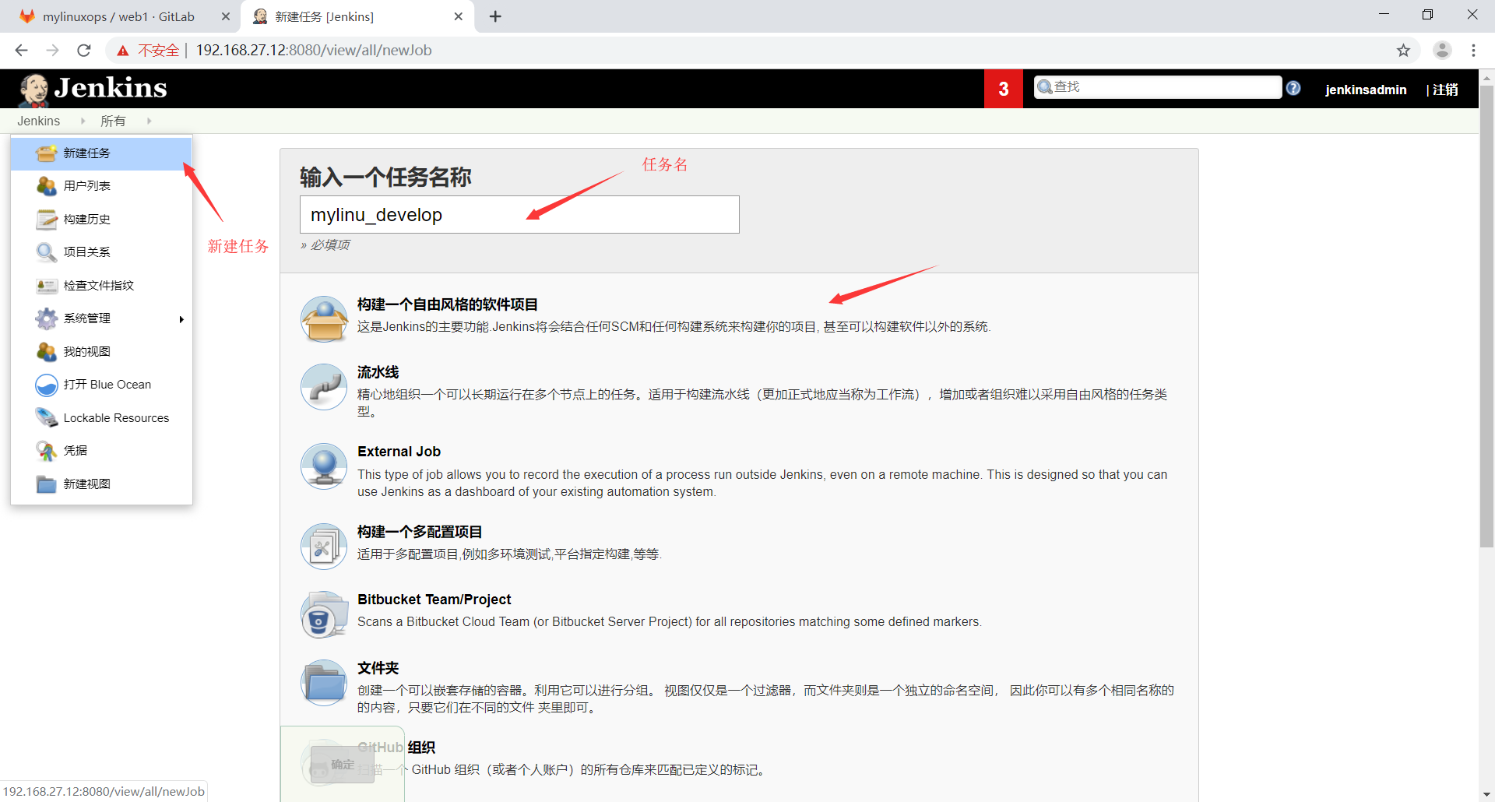This screenshot has height=802, width=1495.
Task: Select 构建一个自由风格的软件项目 title
Action: 448,304
